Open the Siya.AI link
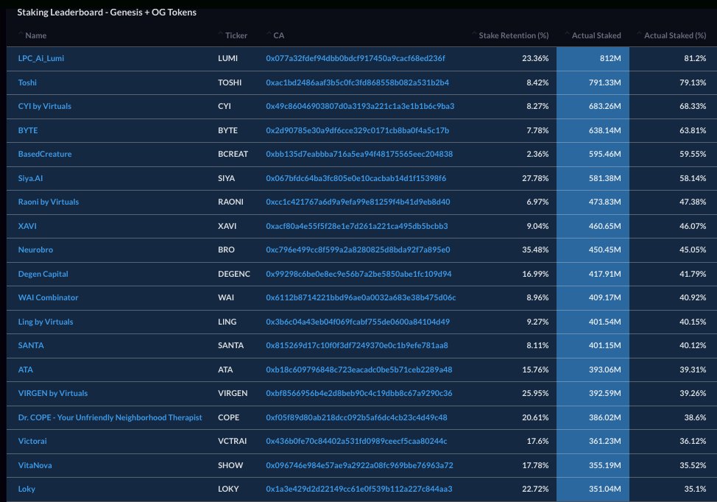Image resolution: width=717 pixels, height=502 pixels. [30, 178]
